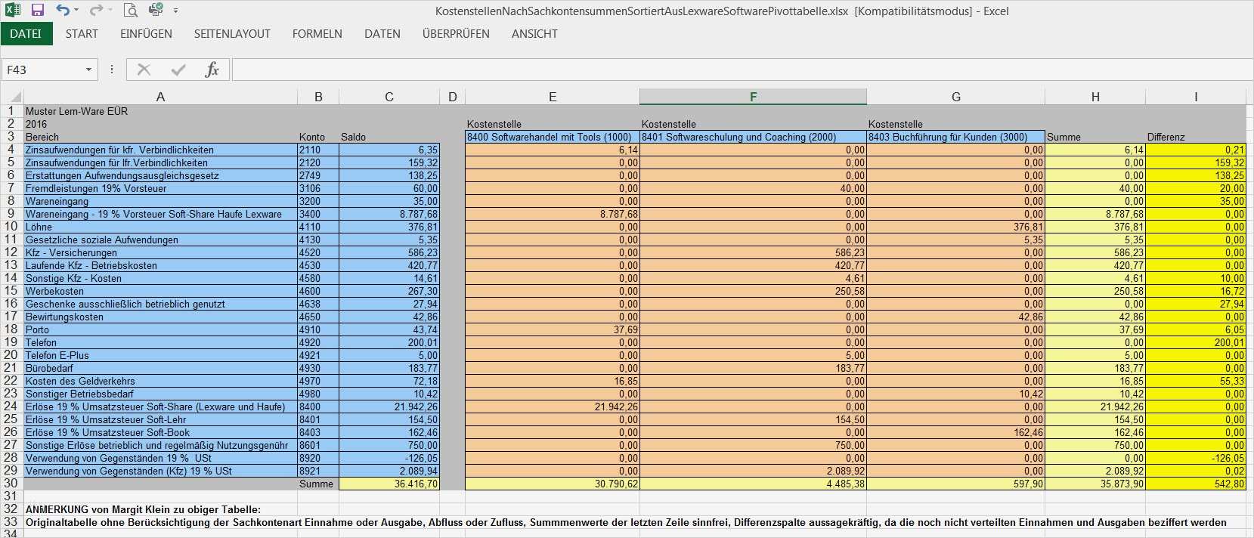The height and width of the screenshot is (538, 1254).
Task: Open the DATEI tab
Action: pos(26,34)
